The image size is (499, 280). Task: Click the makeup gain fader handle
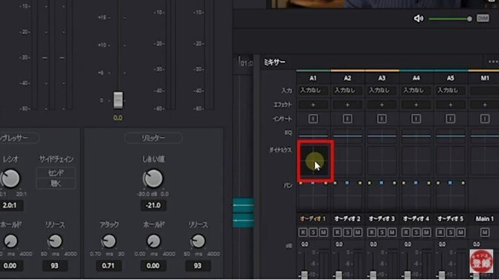click(118, 100)
